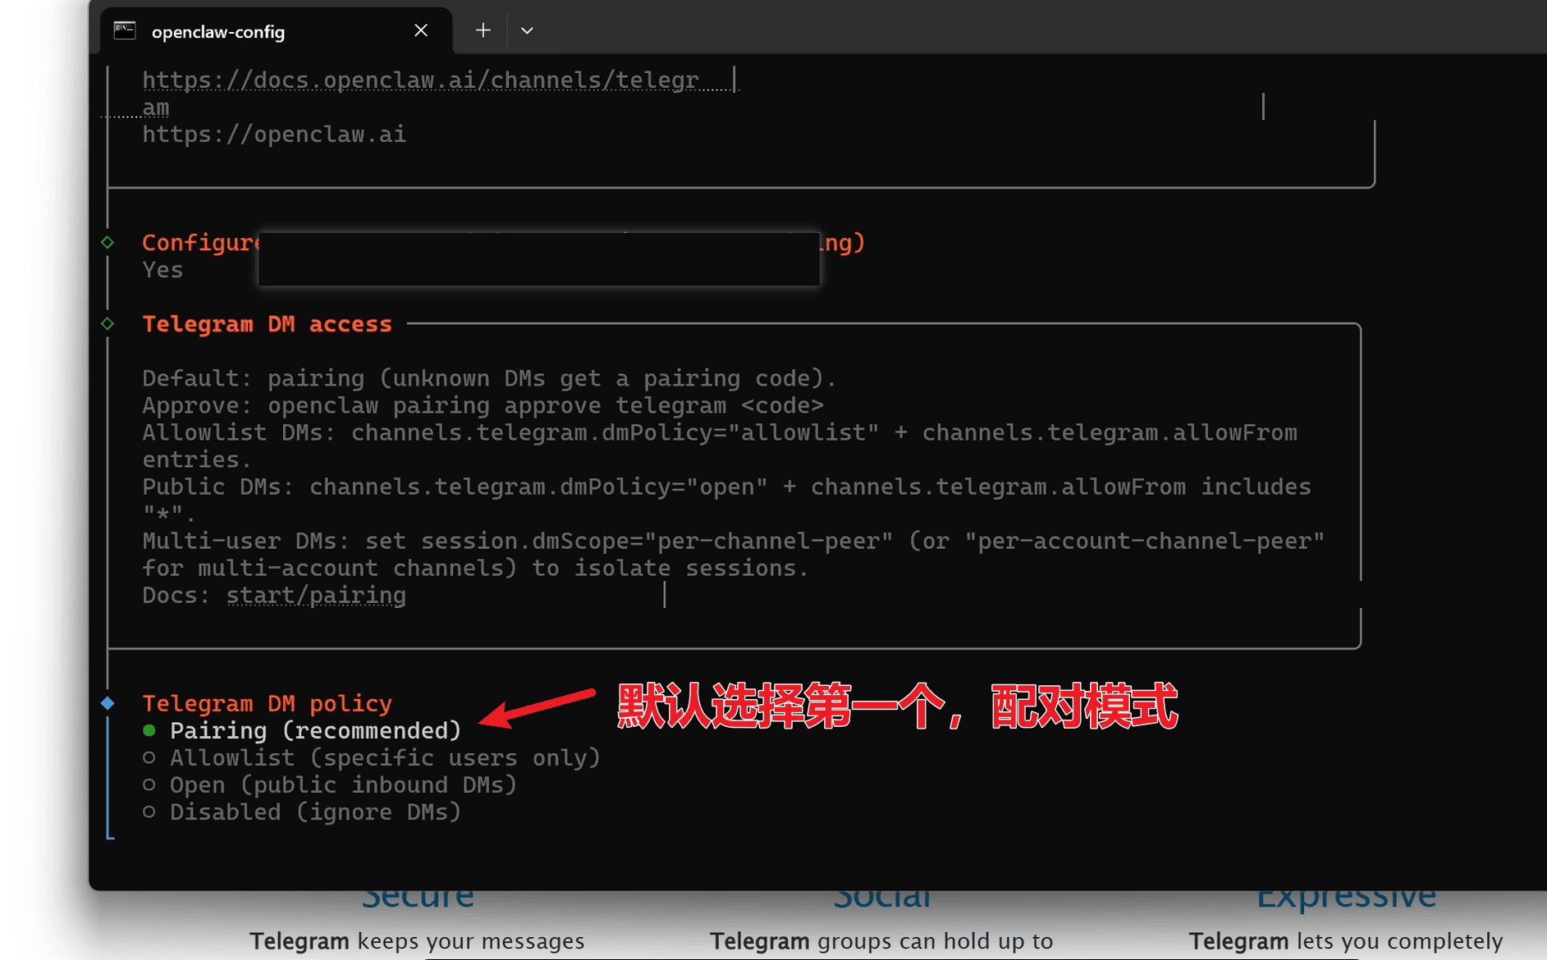Click the blue diamond beside Telegram DM policy

click(108, 703)
